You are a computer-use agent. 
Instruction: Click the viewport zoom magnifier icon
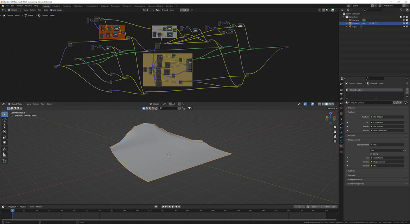pos(335,127)
